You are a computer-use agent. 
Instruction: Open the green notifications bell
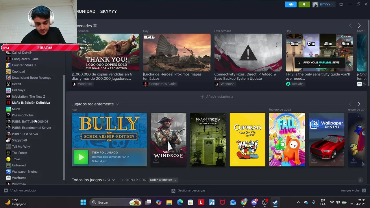coord(304,4)
